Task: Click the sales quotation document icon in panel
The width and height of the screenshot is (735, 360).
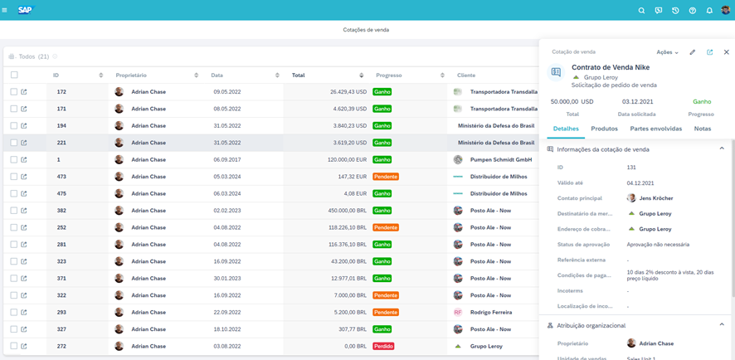Action: tap(557, 72)
